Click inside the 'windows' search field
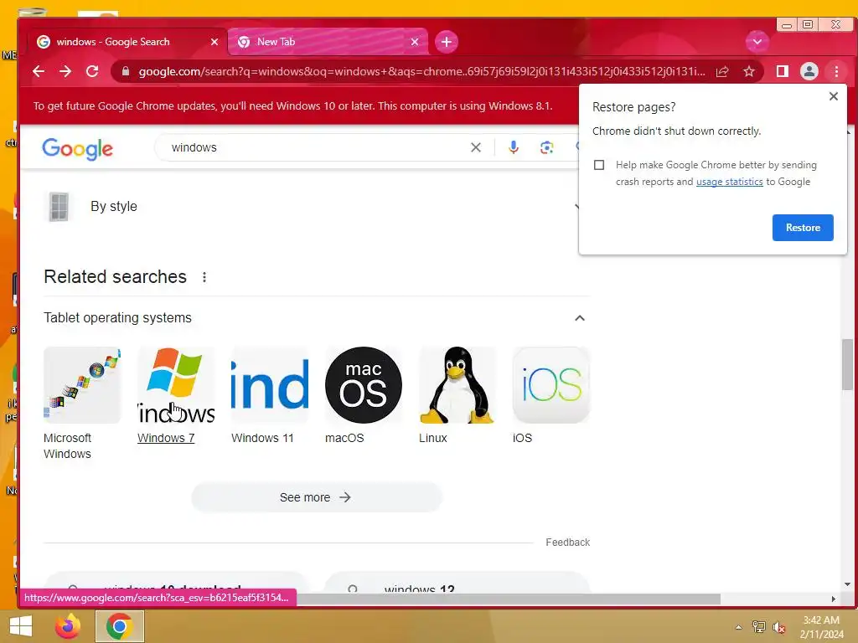The height and width of the screenshot is (643, 858). pos(318,147)
